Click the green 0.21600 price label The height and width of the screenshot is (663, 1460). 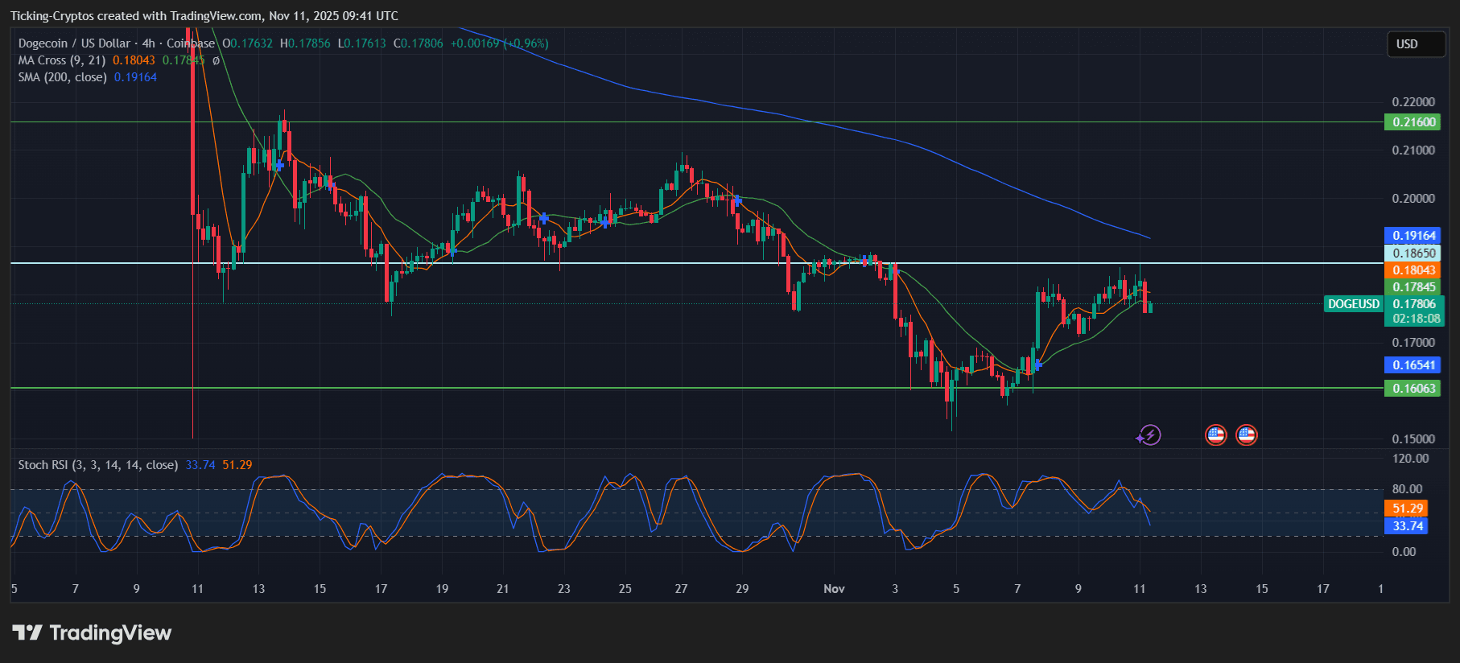[1413, 122]
